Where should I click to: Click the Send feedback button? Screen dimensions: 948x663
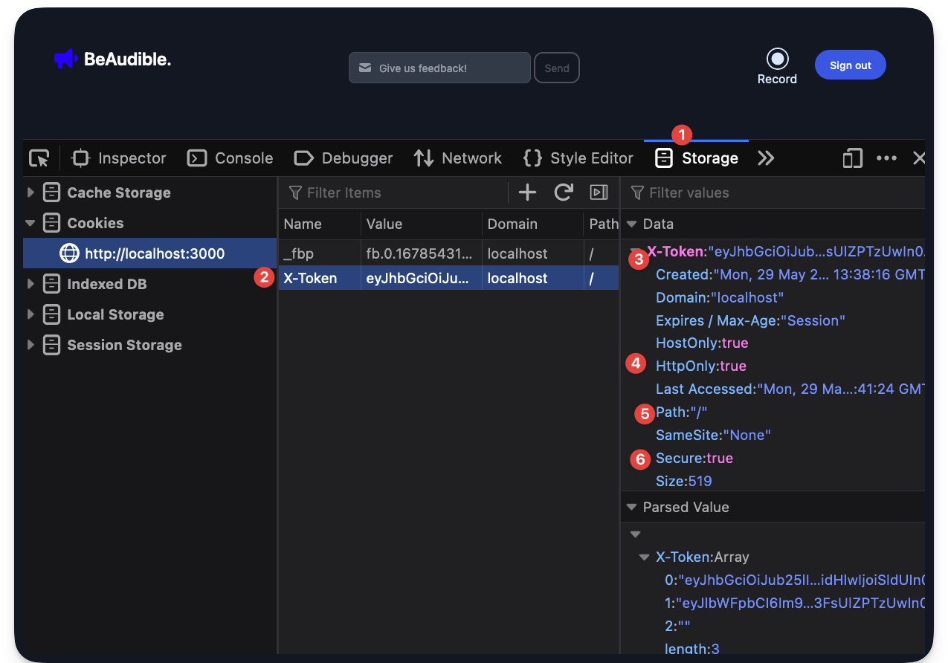click(x=556, y=68)
